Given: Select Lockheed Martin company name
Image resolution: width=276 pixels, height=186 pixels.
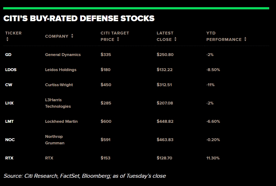Looking at the screenshot, I should [x=61, y=121].
